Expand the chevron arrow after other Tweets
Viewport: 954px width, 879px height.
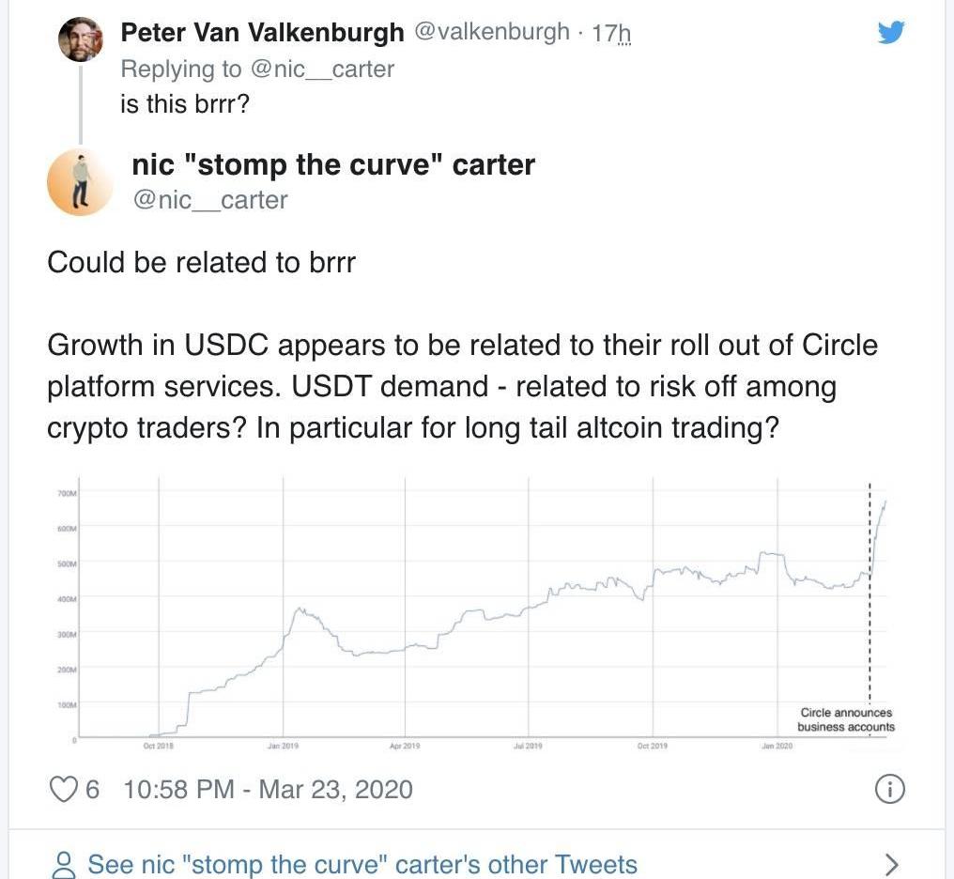pos(892,864)
